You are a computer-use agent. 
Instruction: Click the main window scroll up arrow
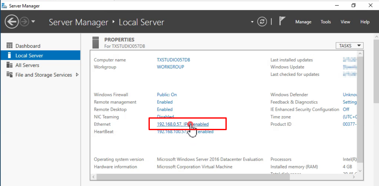(x=376, y=37)
